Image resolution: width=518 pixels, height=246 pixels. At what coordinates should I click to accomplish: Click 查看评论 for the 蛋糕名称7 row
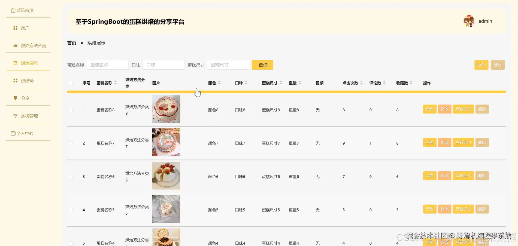pyautogui.click(x=463, y=142)
